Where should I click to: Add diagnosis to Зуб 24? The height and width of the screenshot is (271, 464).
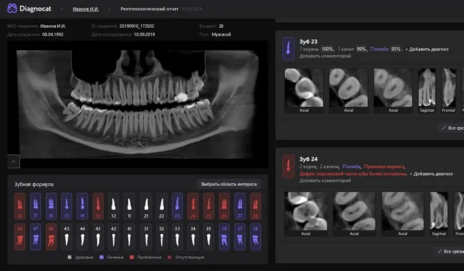coord(431,174)
